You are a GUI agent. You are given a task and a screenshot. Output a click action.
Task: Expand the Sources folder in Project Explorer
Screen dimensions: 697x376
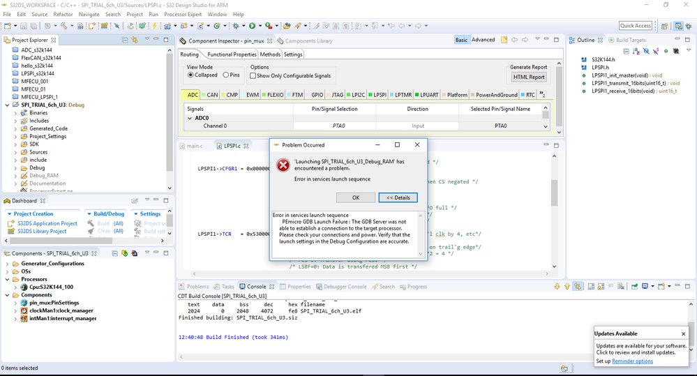point(15,152)
